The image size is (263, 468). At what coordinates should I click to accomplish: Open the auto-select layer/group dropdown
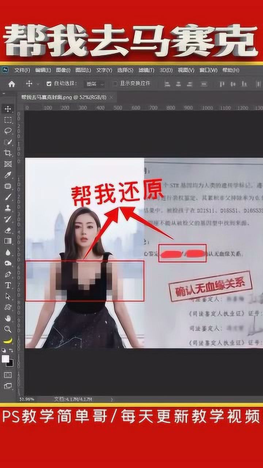coord(95,84)
